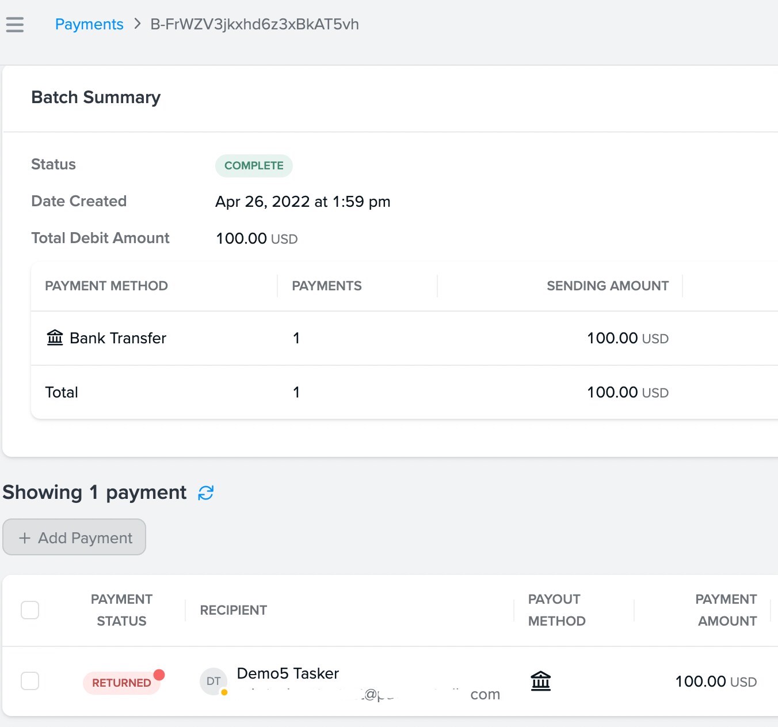Navigate back via the Payments breadcrumb link
778x727 pixels.
89,24
